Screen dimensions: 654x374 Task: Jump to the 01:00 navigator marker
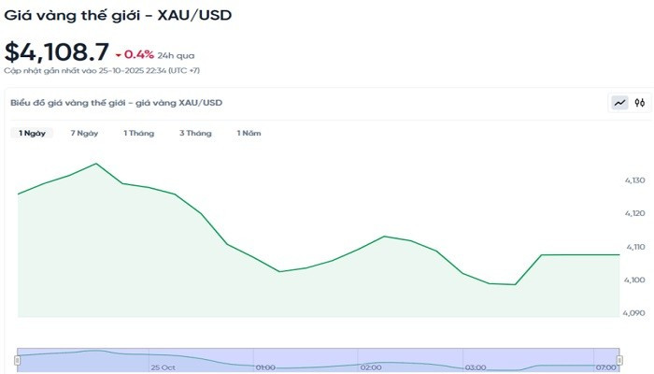point(264,367)
